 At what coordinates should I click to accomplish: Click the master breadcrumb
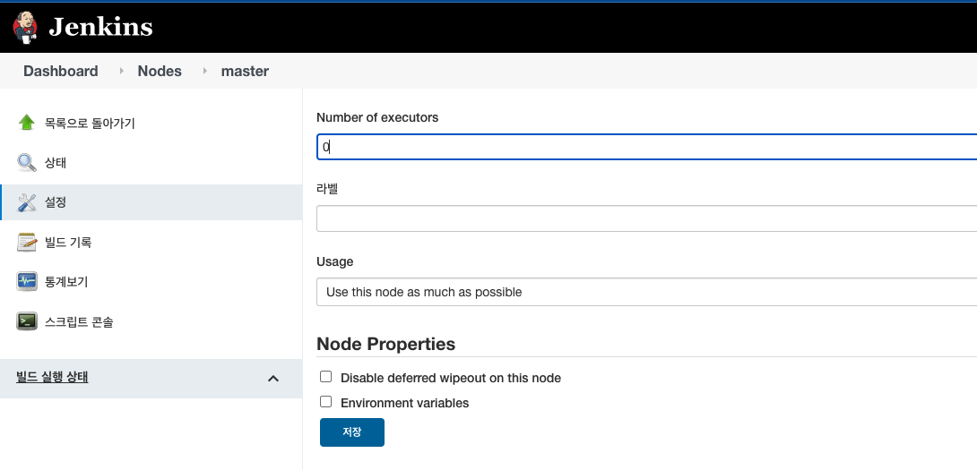(x=245, y=71)
